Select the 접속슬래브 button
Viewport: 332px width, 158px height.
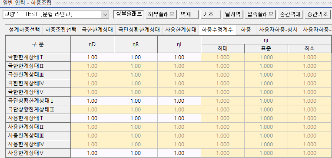tap(260, 14)
